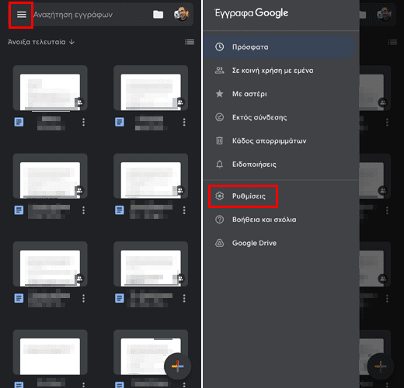Click Docs file icon under third right document
404x388 pixels.
pos(120,298)
